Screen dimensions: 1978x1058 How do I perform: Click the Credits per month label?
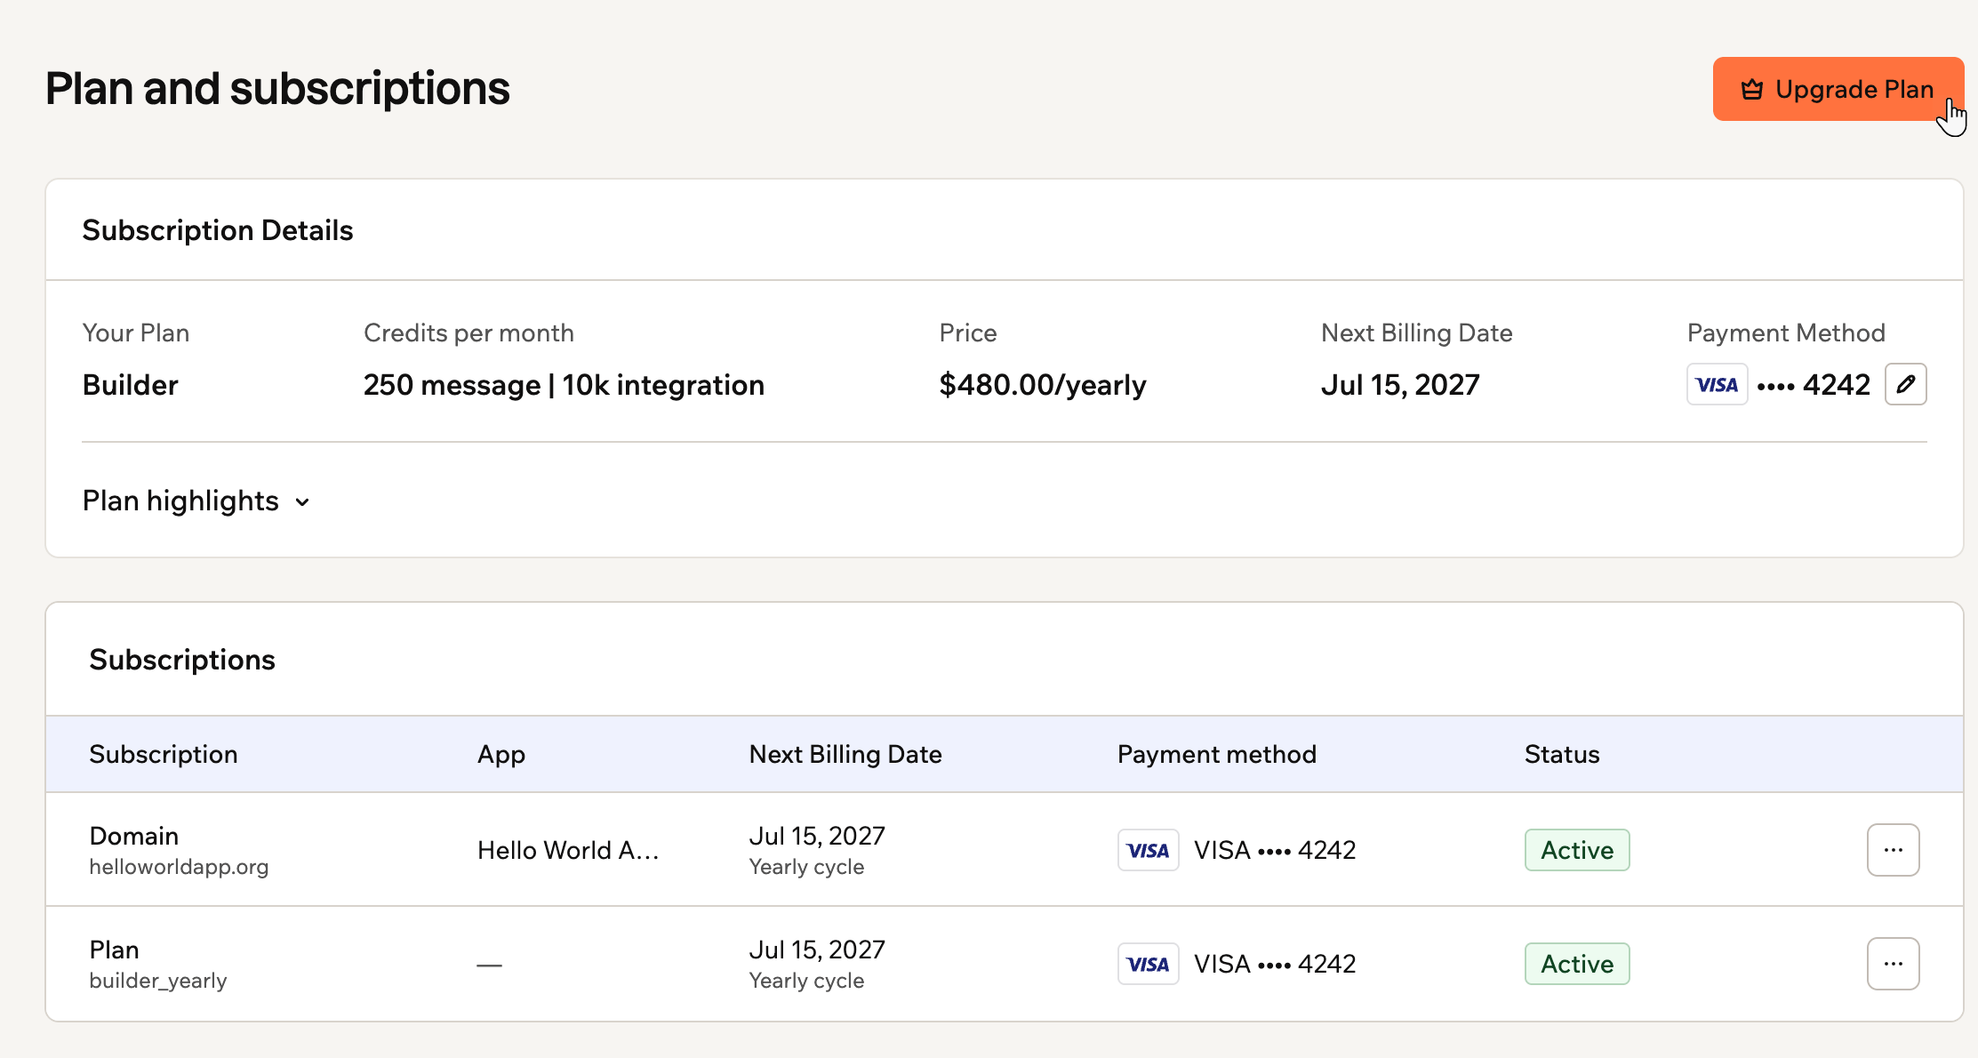pos(468,333)
